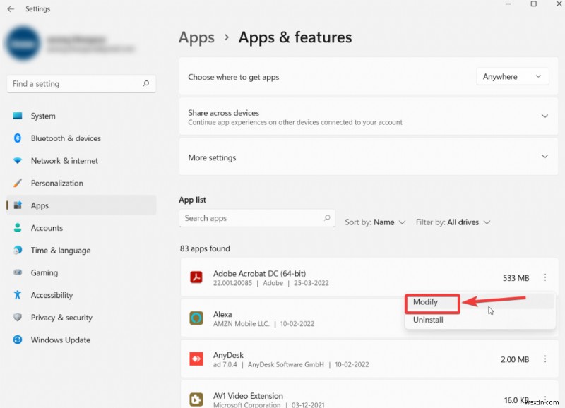Image resolution: width=565 pixels, height=408 pixels.
Task: Open the System settings category
Action: (x=81, y=116)
